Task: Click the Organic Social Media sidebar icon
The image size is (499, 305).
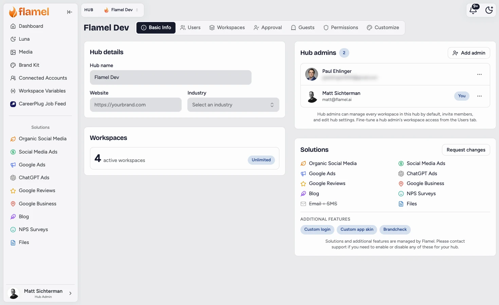Action: [13, 139]
